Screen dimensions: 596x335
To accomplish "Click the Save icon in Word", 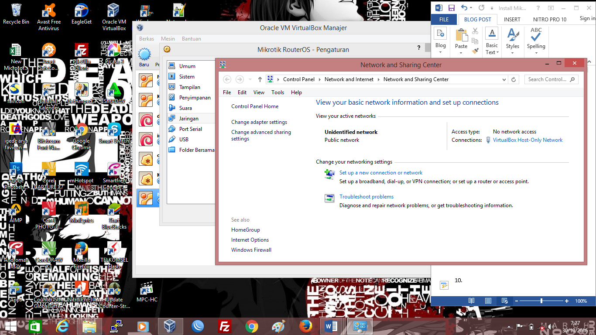I will 452,8.
